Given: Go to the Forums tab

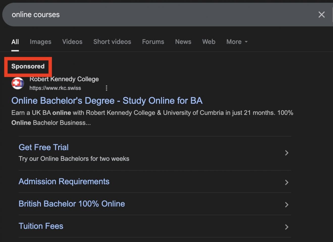Looking at the screenshot, I should (x=153, y=42).
